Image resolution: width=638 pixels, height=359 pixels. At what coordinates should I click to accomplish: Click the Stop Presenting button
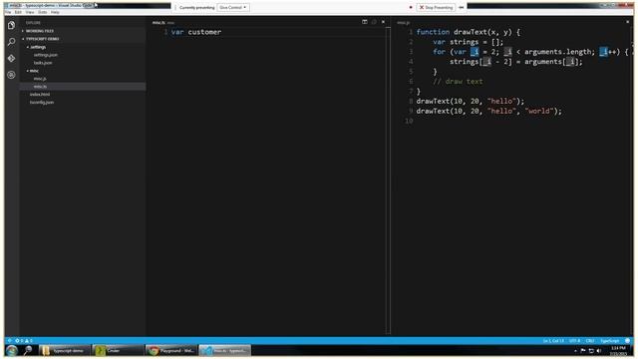[x=436, y=7]
